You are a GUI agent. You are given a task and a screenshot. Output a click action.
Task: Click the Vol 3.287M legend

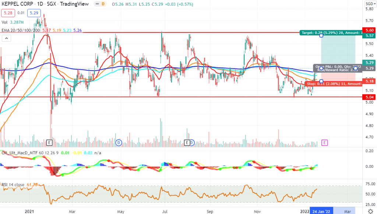tap(13, 22)
